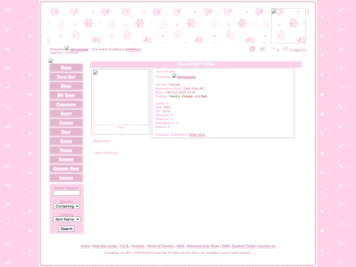Click the 17,904,317 currency amount

297,50
